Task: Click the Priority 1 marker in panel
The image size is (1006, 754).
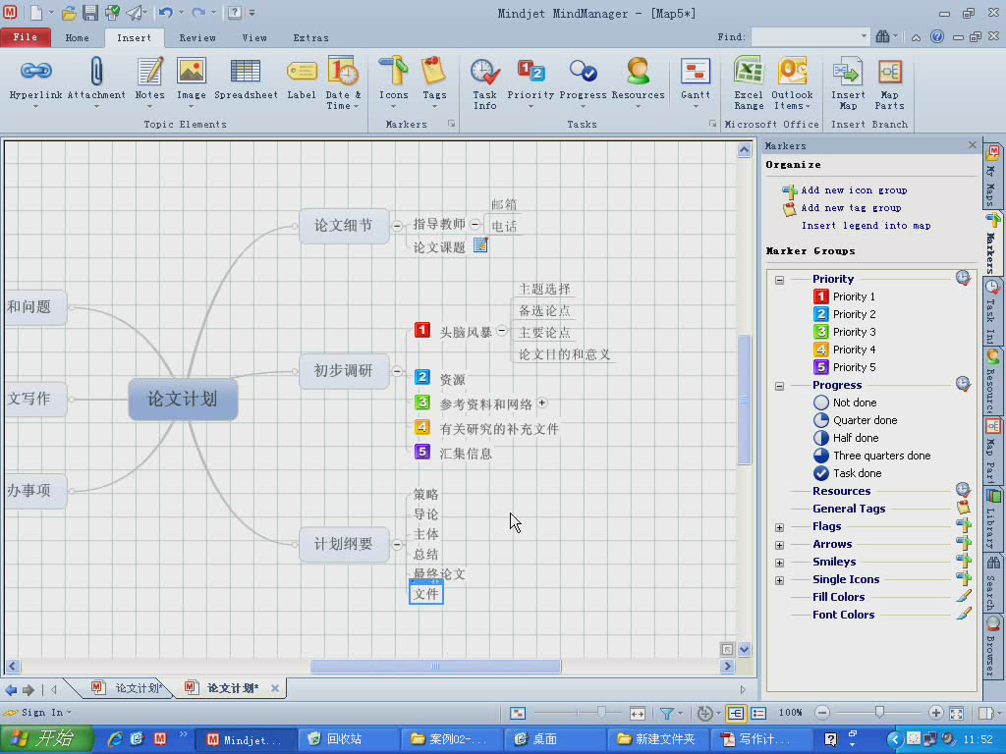Action: tap(844, 296)
